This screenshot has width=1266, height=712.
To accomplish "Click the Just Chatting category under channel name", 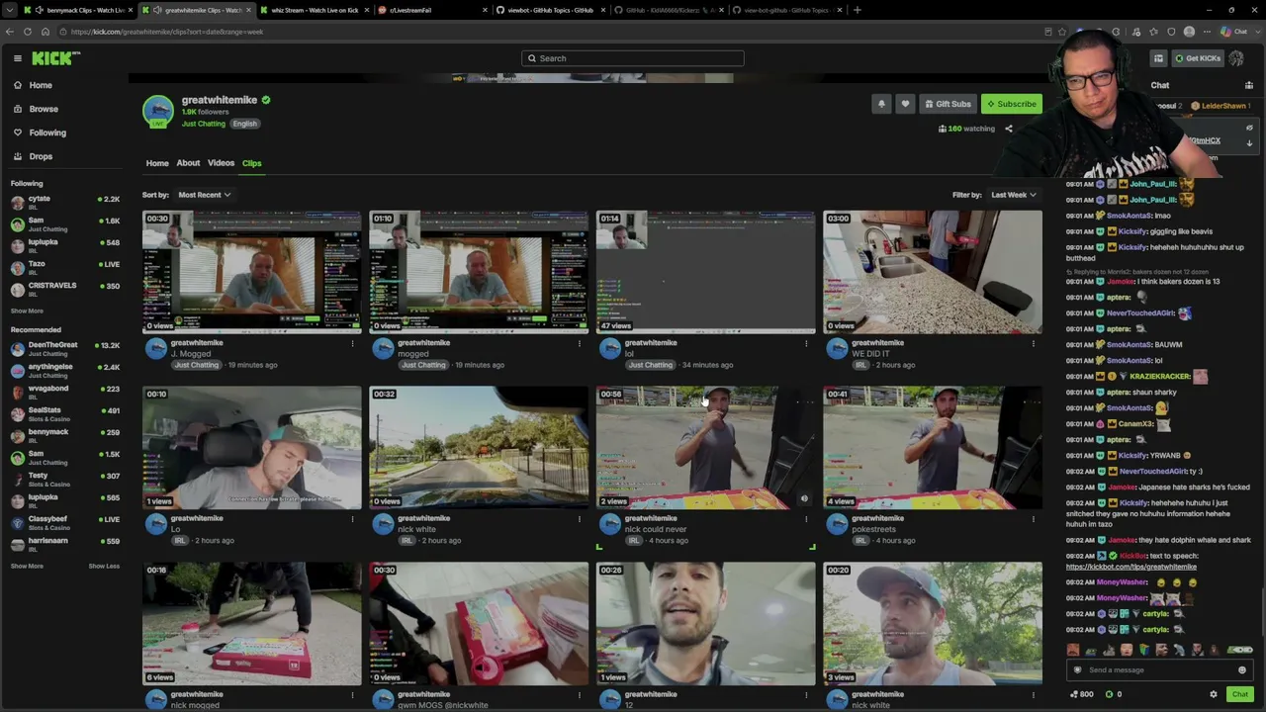I will (x=203, y=124).
